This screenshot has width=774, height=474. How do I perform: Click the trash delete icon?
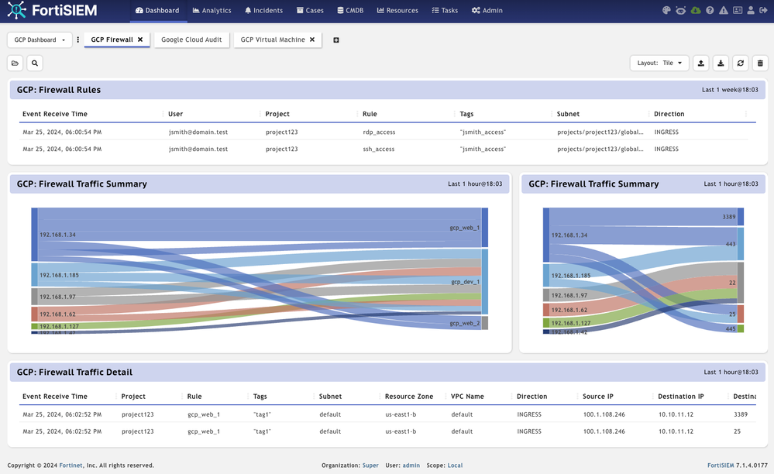(760, 64)
